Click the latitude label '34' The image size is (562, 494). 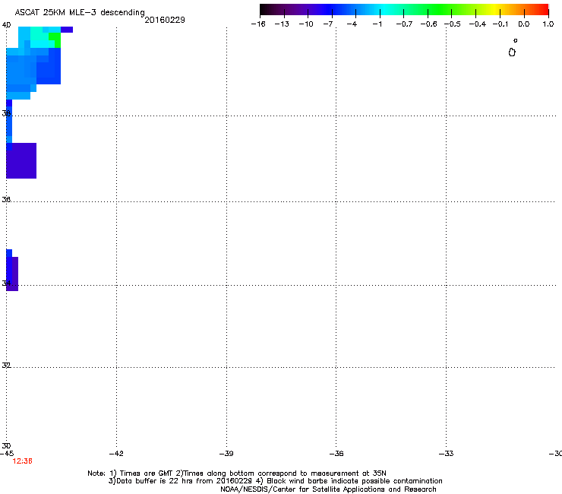tap(6, 283)
